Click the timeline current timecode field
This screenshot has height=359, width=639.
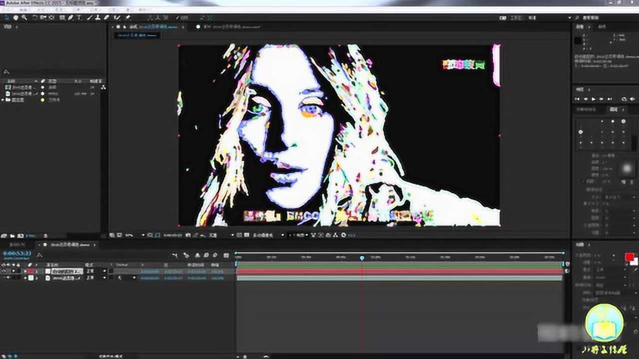[17, 253]
